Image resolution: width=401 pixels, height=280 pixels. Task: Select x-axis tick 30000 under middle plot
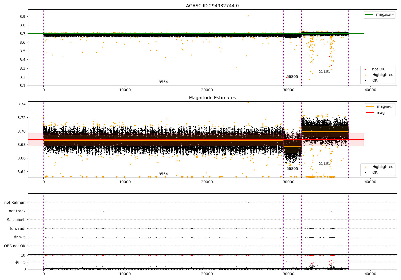pos(288,182)
